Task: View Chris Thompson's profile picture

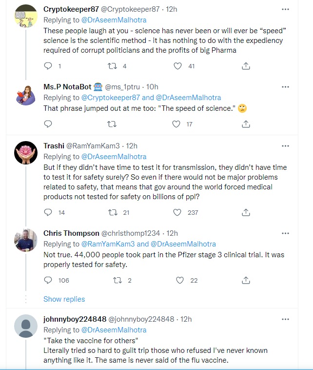Action: point(26,240)
